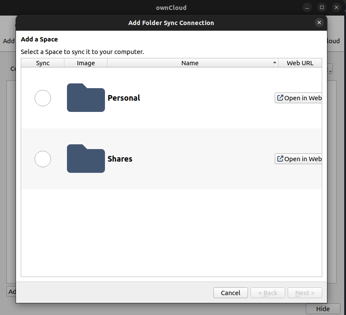
Task: Click the external-link icon beside Shares' Open in Web
Action: click(279, 159)
